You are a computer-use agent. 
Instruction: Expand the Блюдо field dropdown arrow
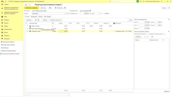pyautogui.click(x=66, y=13)
